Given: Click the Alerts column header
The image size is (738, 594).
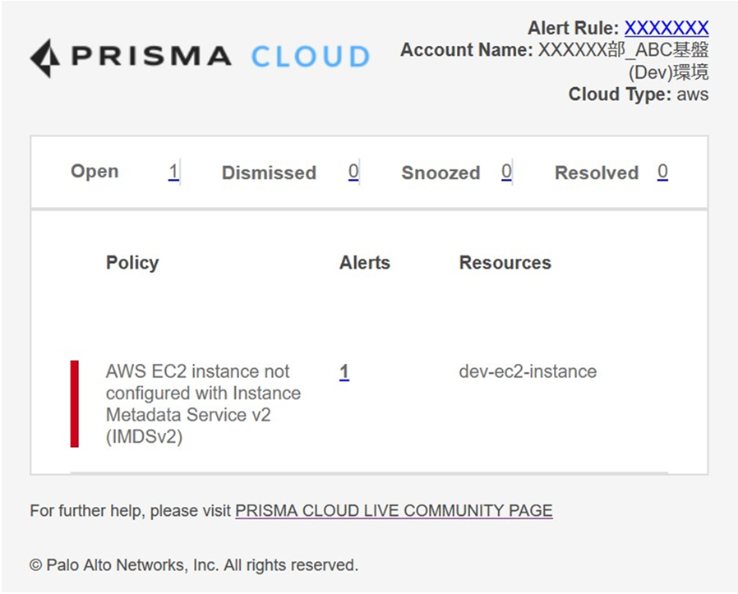Looking at the screenshot, I should (x=365, y=263).
